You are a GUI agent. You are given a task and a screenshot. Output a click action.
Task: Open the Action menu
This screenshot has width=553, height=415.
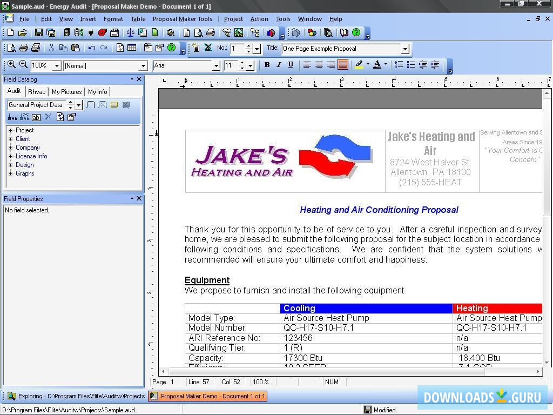pyautogui.click(x=259, y=19)
